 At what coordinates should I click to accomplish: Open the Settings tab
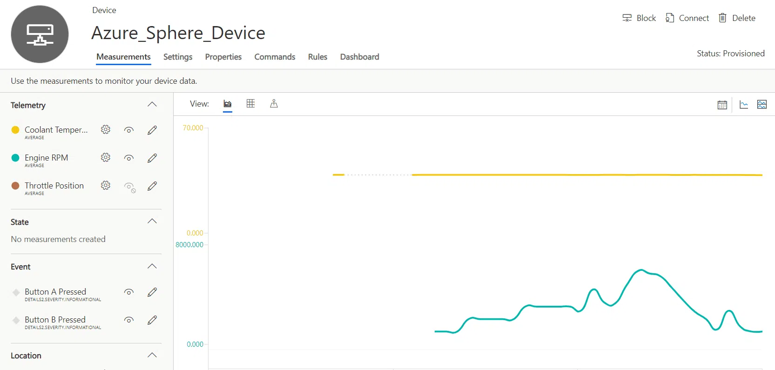click(178, 57)
